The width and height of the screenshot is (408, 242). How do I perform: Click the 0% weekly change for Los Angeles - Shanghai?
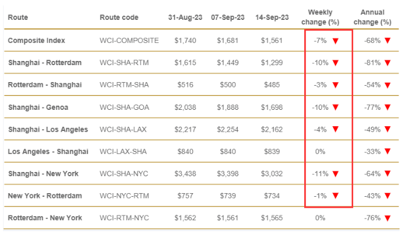[320, 151]
